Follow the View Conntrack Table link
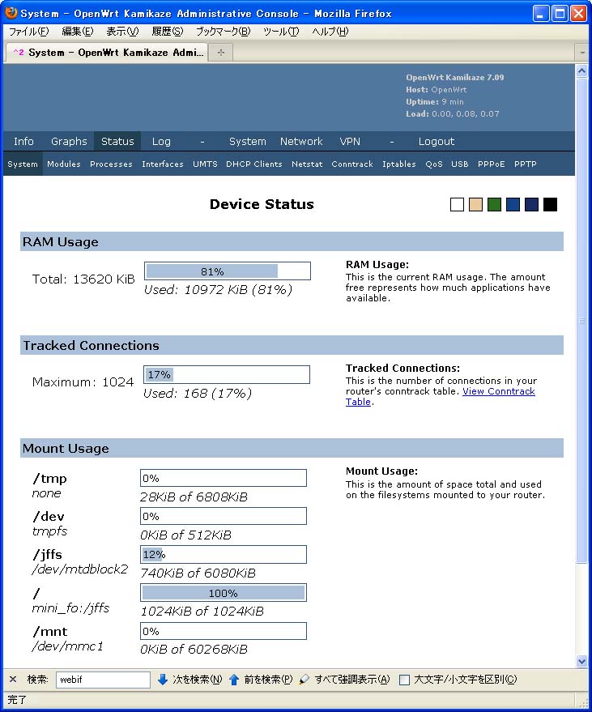The width and height of the screenshot is (592, 712). point(498,392)
